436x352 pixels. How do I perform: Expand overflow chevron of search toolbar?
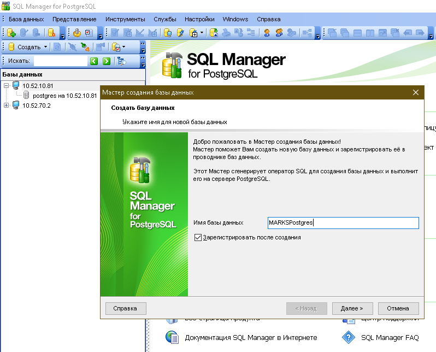[x=143, y=61]
